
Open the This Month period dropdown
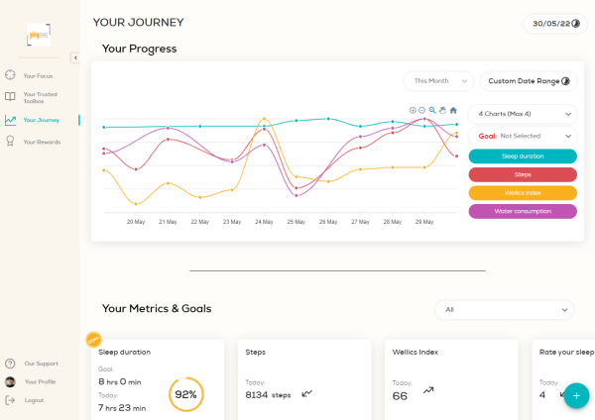(437, 81)
